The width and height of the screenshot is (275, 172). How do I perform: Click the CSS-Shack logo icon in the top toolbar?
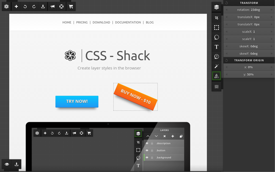tap(7, 7)
